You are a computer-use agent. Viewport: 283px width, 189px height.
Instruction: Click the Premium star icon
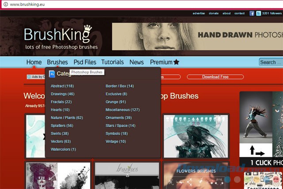pyautogui.click(x=176, y=62)
